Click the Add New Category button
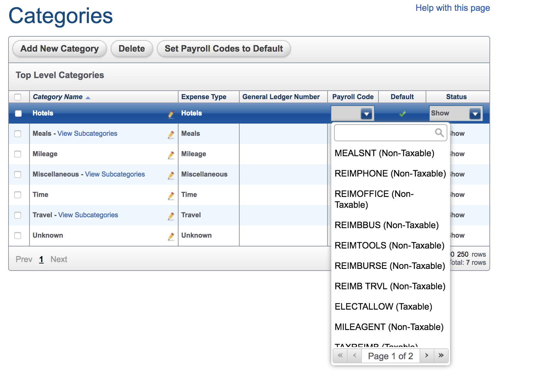This screenshot has width=558, height=385. coord(59,49)
